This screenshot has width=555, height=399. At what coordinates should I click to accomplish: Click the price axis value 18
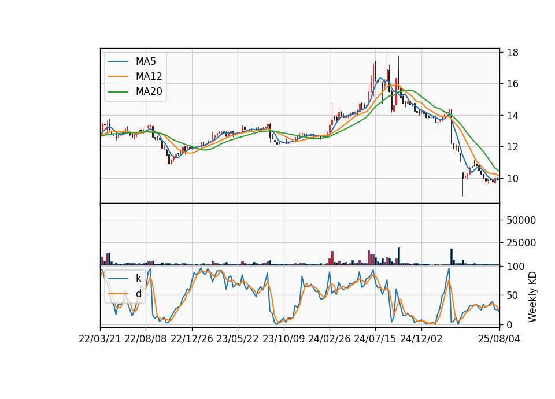coord(513,53)
